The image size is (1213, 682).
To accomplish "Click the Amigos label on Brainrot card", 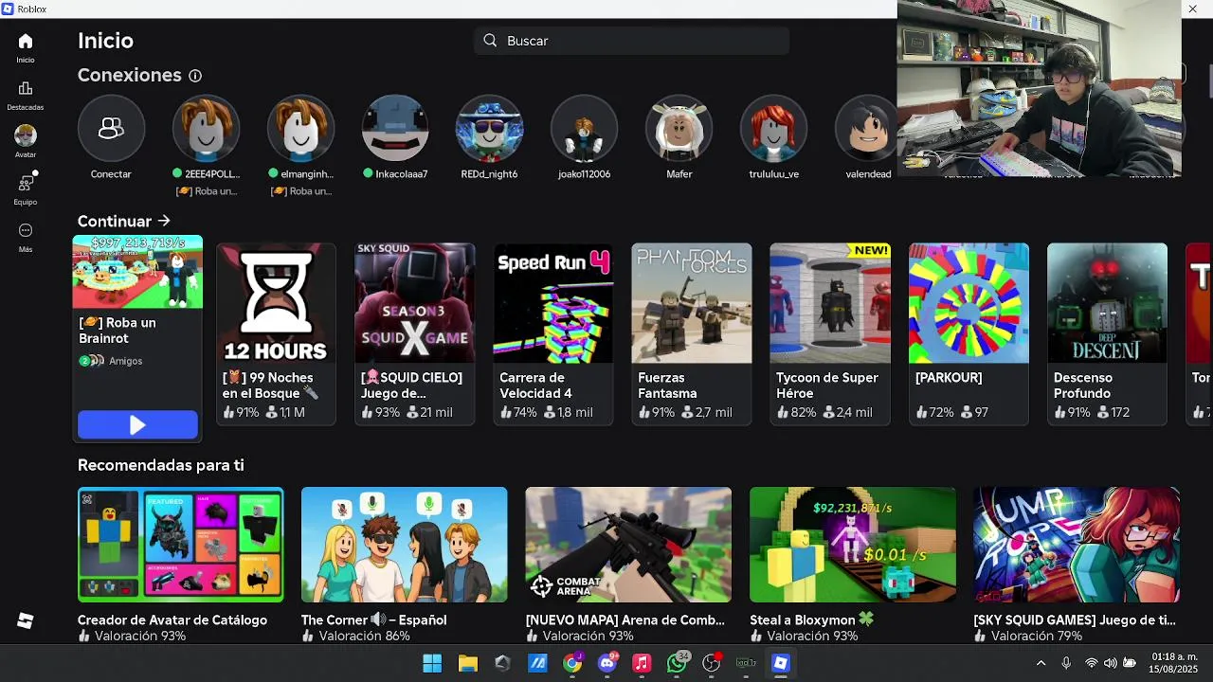I will coord(126,361).
